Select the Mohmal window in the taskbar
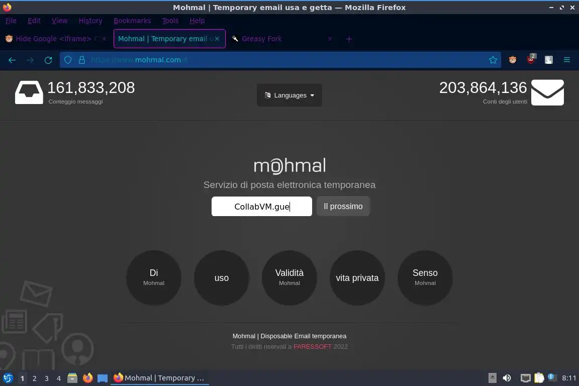Image resolution: width=579 pixels, height=386 pixels. click(x=159, y=378)
